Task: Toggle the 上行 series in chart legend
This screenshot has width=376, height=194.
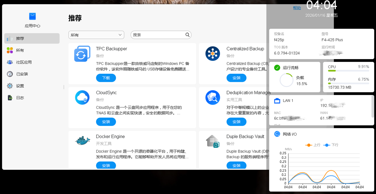Action: 313,145
